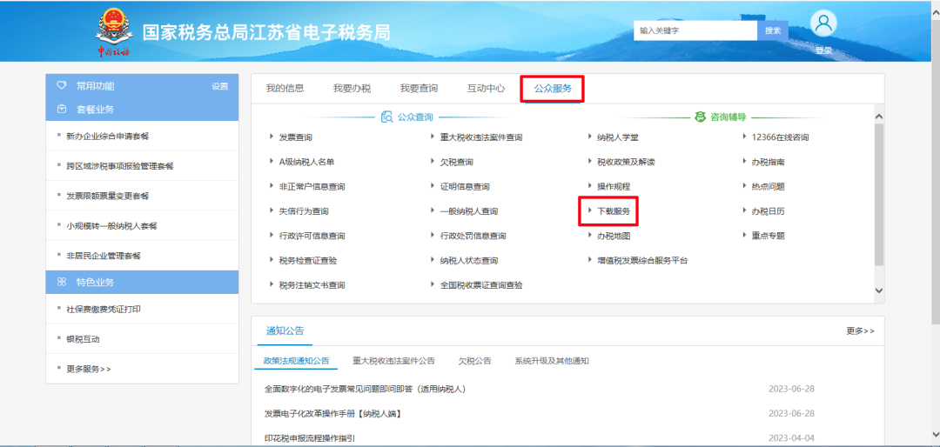Expand 欠税查询 via its arrow
The height and width of the screenshot is (447, 940).
(433, 162)
